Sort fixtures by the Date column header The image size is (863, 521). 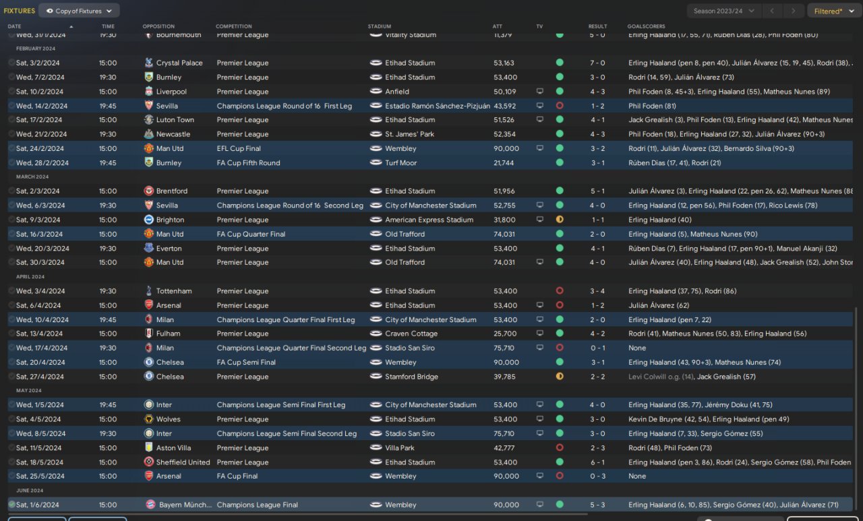tap(14, 26)
